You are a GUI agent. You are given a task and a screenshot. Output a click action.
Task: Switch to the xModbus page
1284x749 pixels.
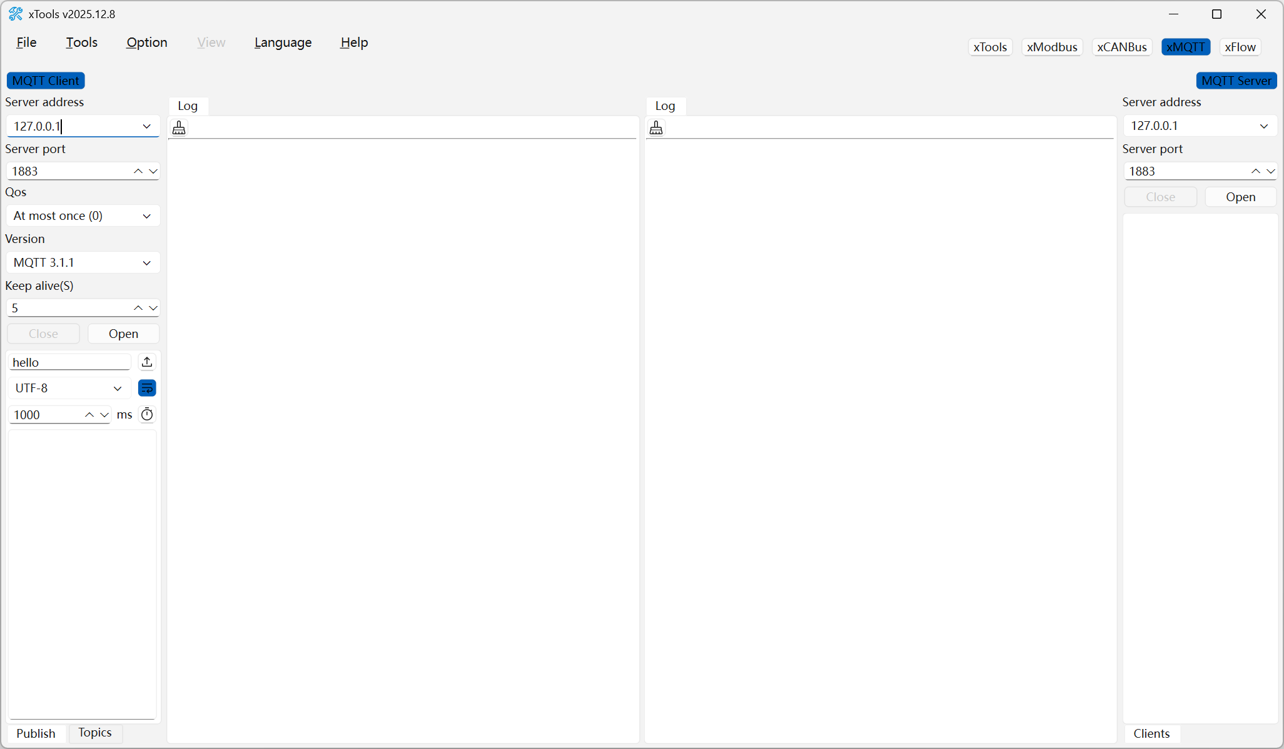pos(1052,47)
